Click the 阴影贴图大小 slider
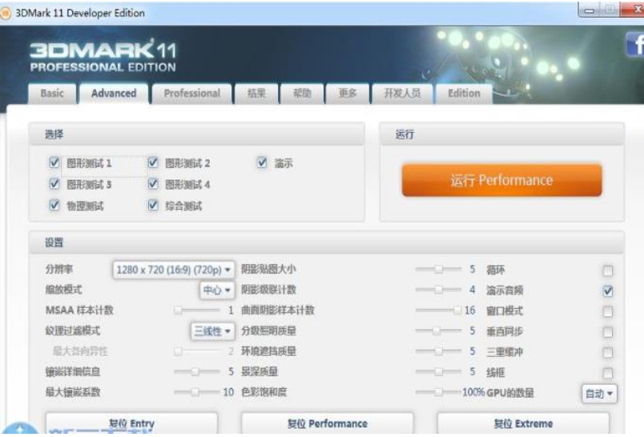 [x=438, y=270]
